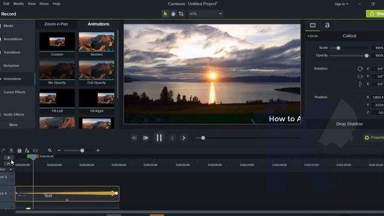Image resolution: width=384 pixels, height=216 pixels.
Task: Click the next frame playback button
Action: [x=146, y=138]
